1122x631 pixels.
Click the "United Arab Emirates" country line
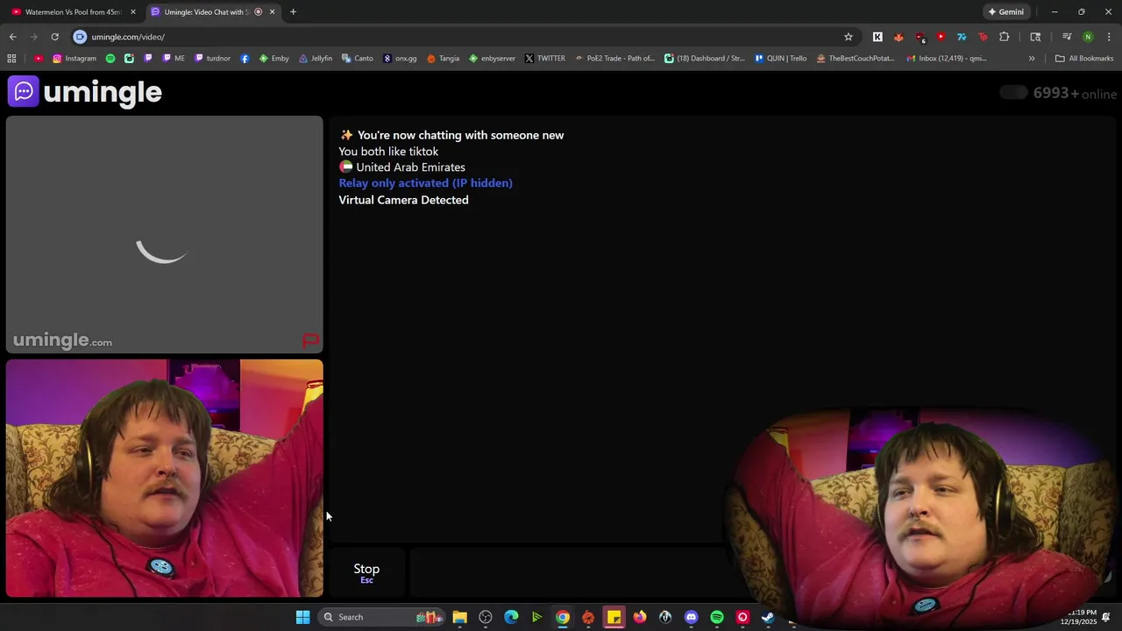coord(402,167)
